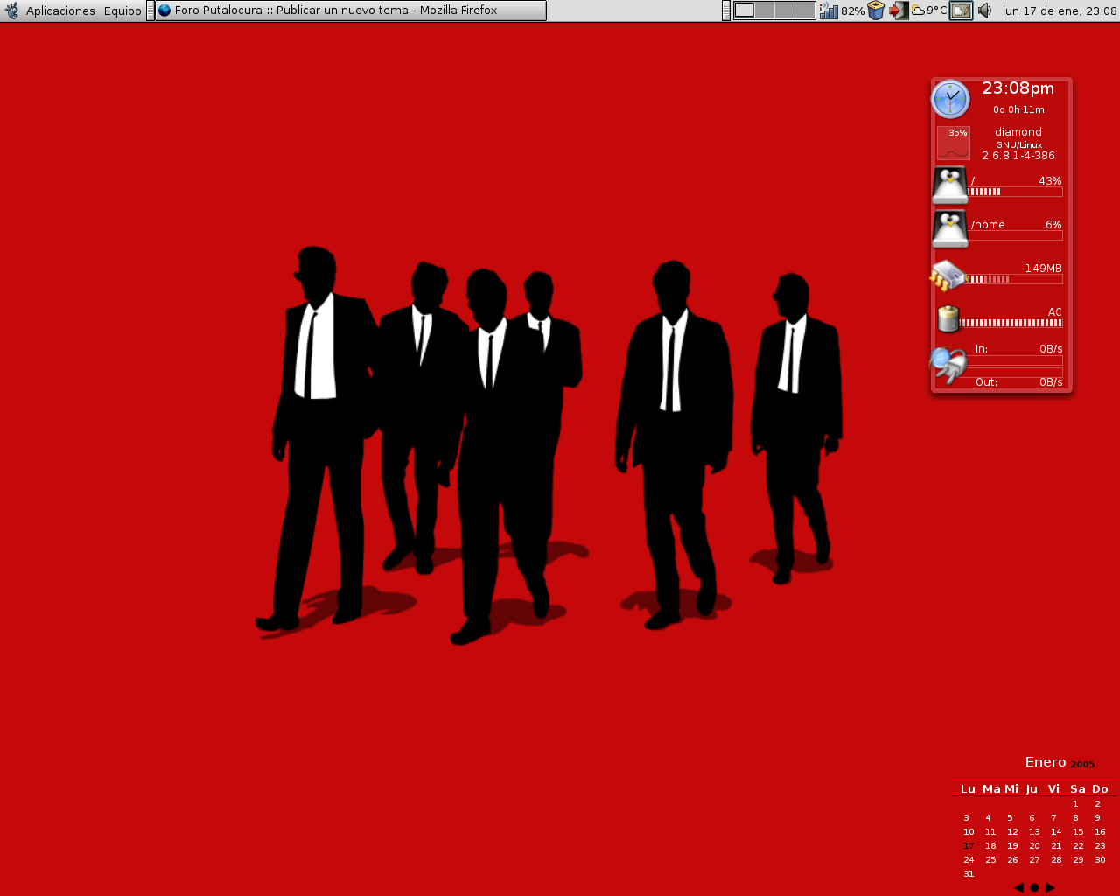
Task: Open wireless signal strength monitor icon
Action: (829, 10)
